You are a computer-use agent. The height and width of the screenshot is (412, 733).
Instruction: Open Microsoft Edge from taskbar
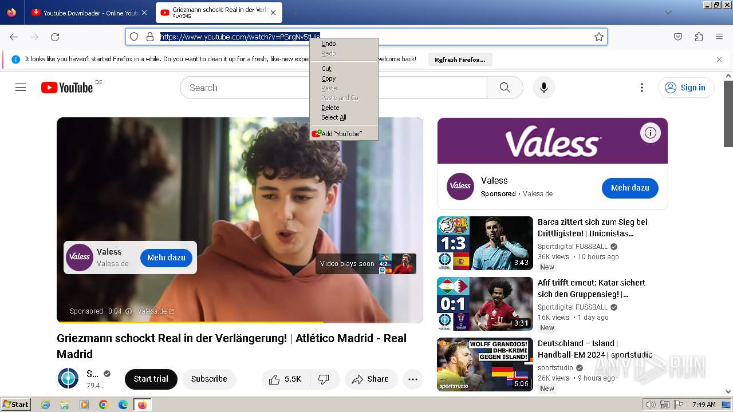pos(123,405)
